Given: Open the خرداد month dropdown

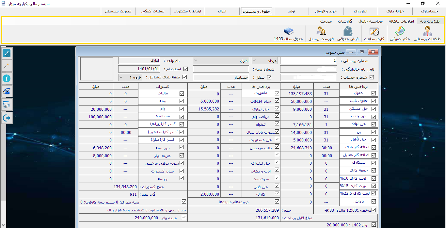Looking at the screenshot, I should (x=265, y=60).
